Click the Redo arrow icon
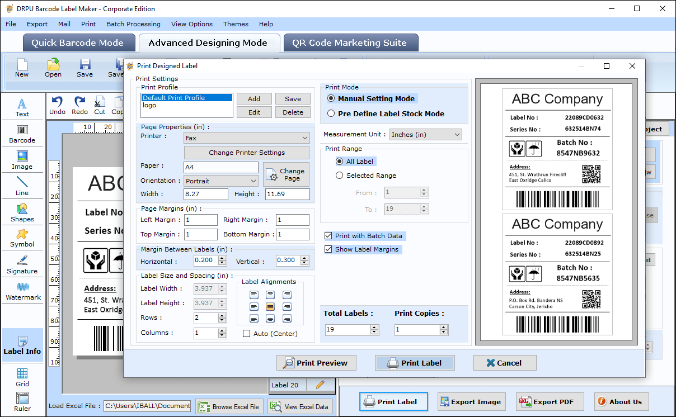This screenshot has height=417, width=676. 79,101
